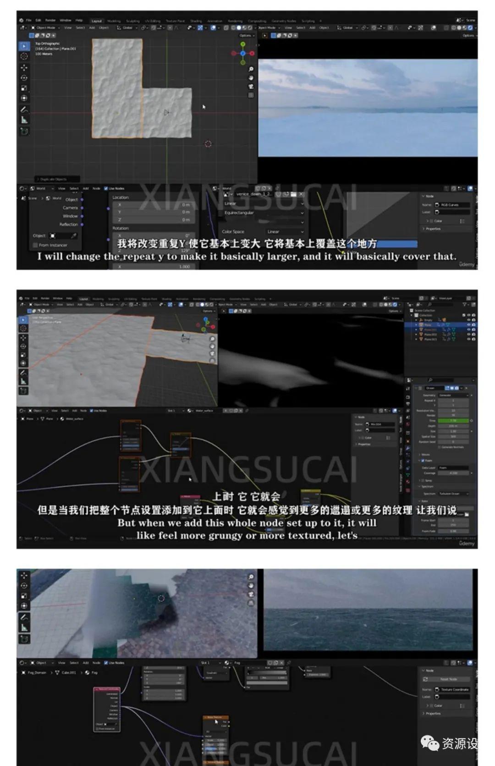Screen dimensions: 495x766
Task: Select the Measure tool in the middle Blender screenshot
Action: click(x=23, y=381)
